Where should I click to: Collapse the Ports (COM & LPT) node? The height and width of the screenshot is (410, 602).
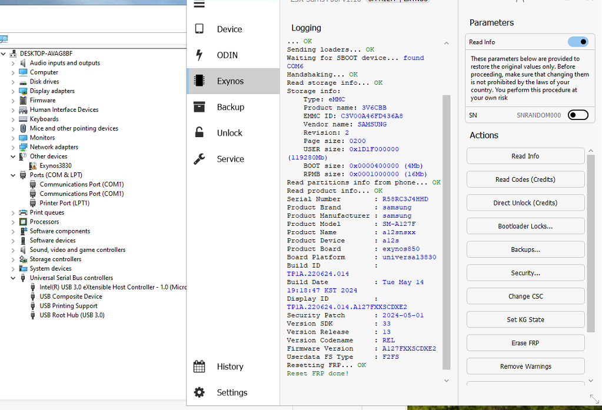pos(13,175)
